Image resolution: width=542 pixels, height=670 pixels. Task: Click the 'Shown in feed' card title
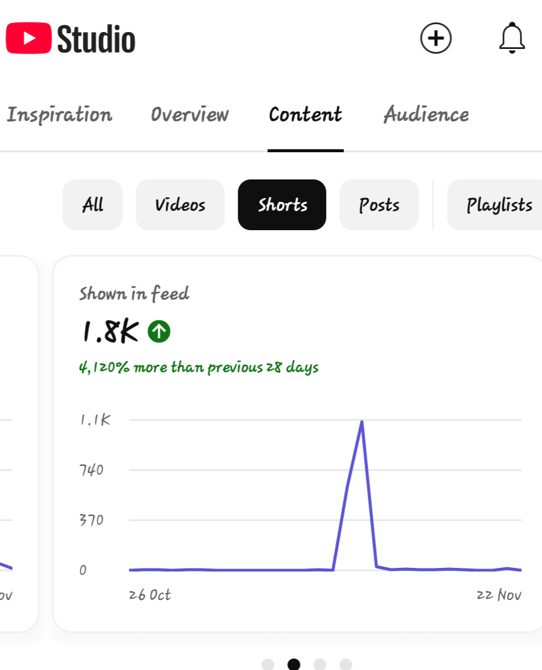(134, 294)
